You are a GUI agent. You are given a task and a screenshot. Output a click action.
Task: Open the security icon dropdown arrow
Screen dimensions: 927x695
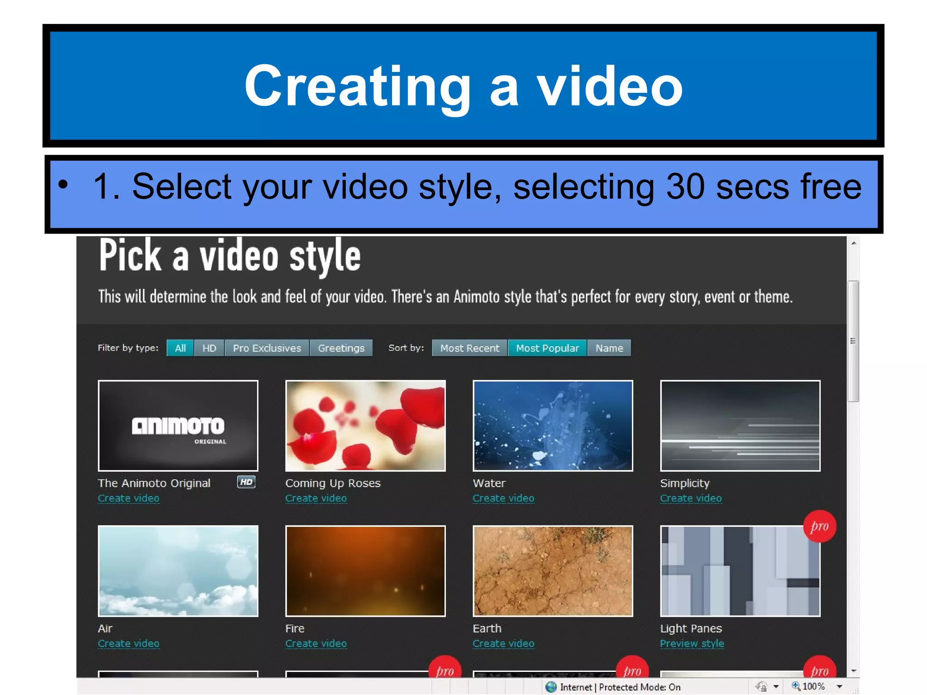point(776,687)
